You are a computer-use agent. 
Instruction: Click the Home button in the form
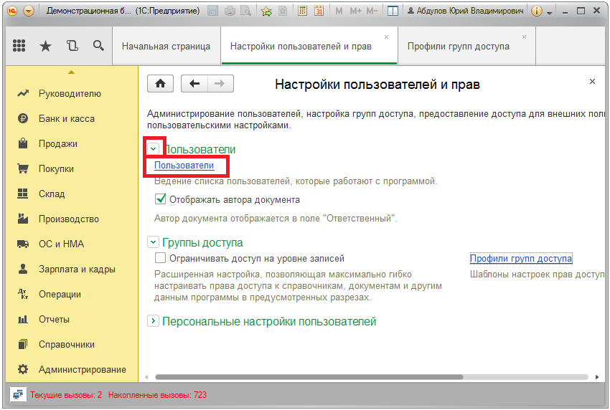pyautogui.click(x=160, y=83)
